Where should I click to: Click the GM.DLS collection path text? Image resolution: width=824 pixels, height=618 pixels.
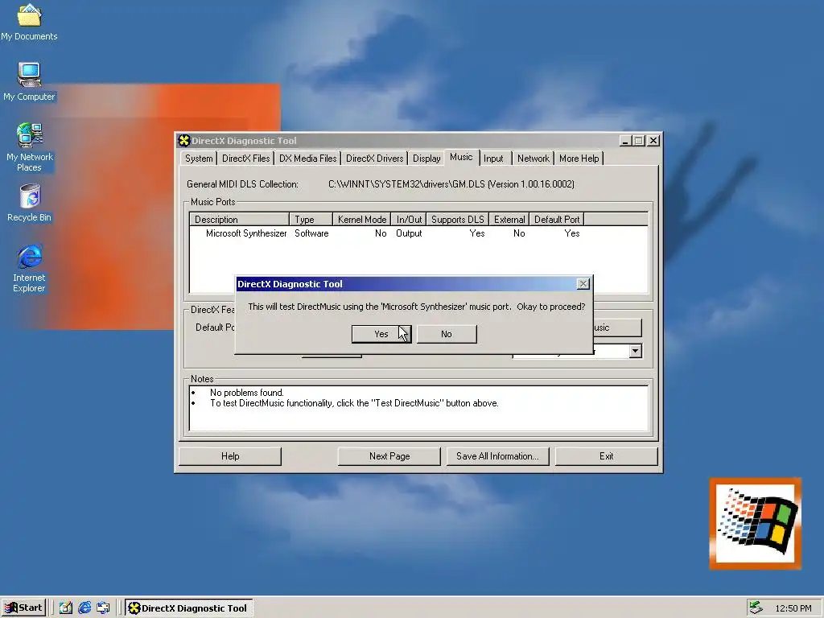[451, 184]
